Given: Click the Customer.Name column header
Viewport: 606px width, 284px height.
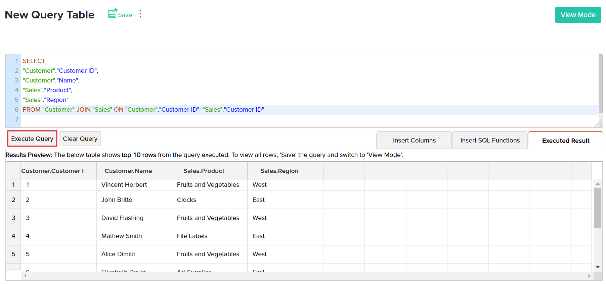Looking at the screenshot, I should (128, 171).
